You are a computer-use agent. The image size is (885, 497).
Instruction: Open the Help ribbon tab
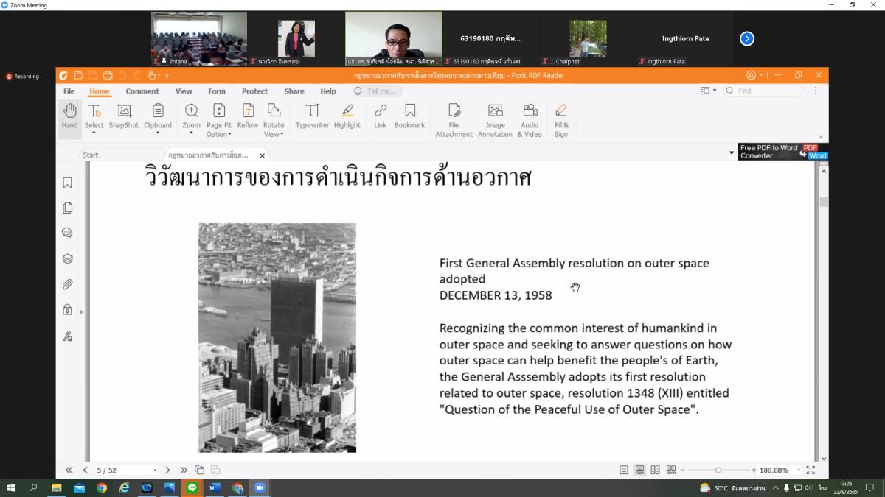328,91
